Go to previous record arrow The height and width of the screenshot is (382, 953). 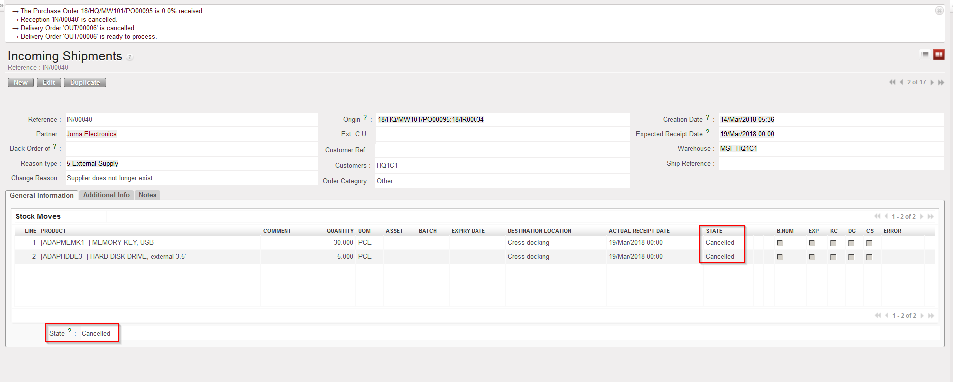coord(901,82)
